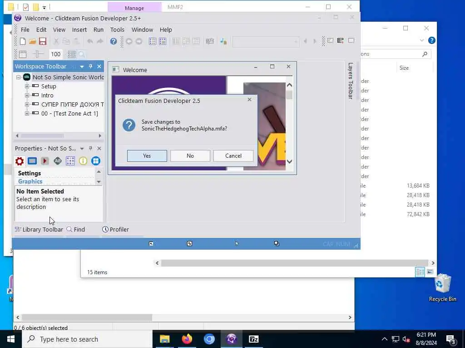Open the File menu
Viewport: 465px width, 348px height.
click(25, 29)
